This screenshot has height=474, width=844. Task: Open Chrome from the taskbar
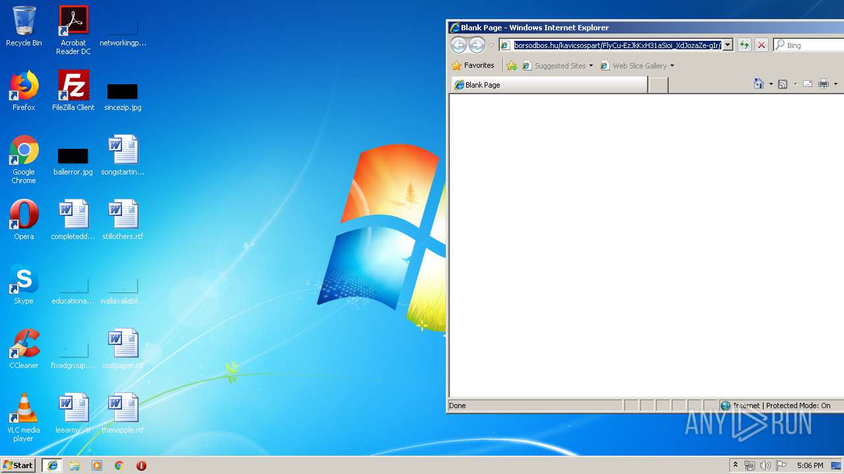119,465
